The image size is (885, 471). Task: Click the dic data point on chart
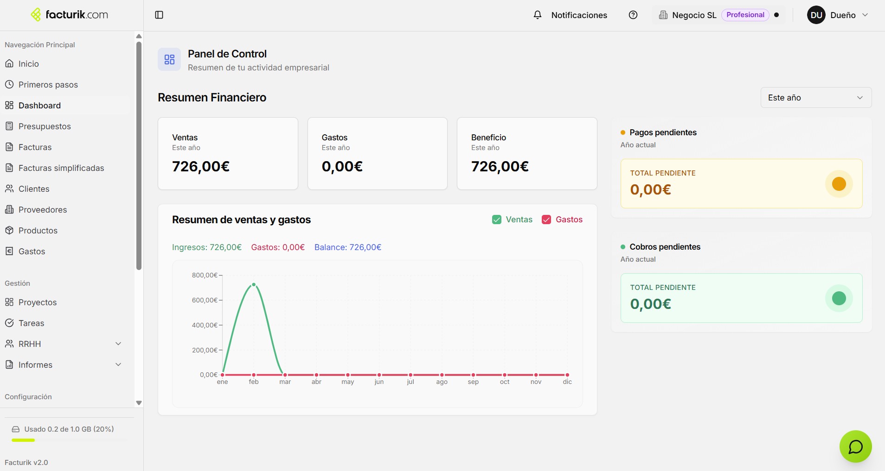[567, 375]
